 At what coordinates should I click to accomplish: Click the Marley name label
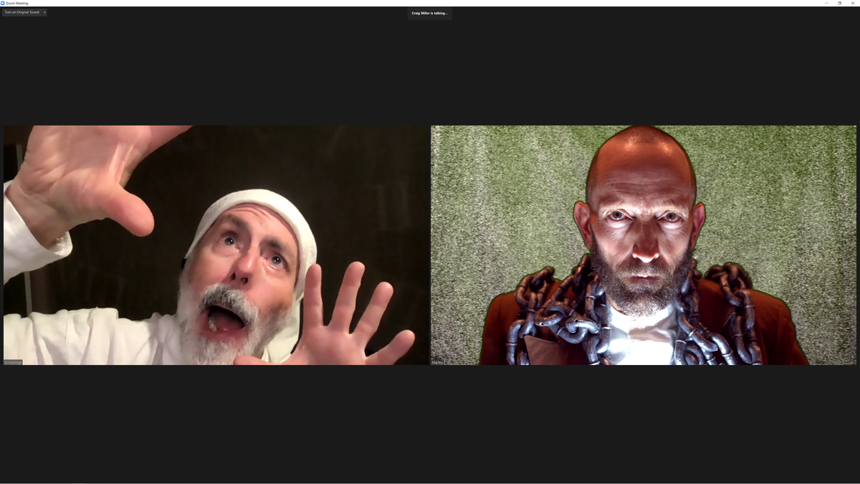pyautogui.click(x=437, y=362)
